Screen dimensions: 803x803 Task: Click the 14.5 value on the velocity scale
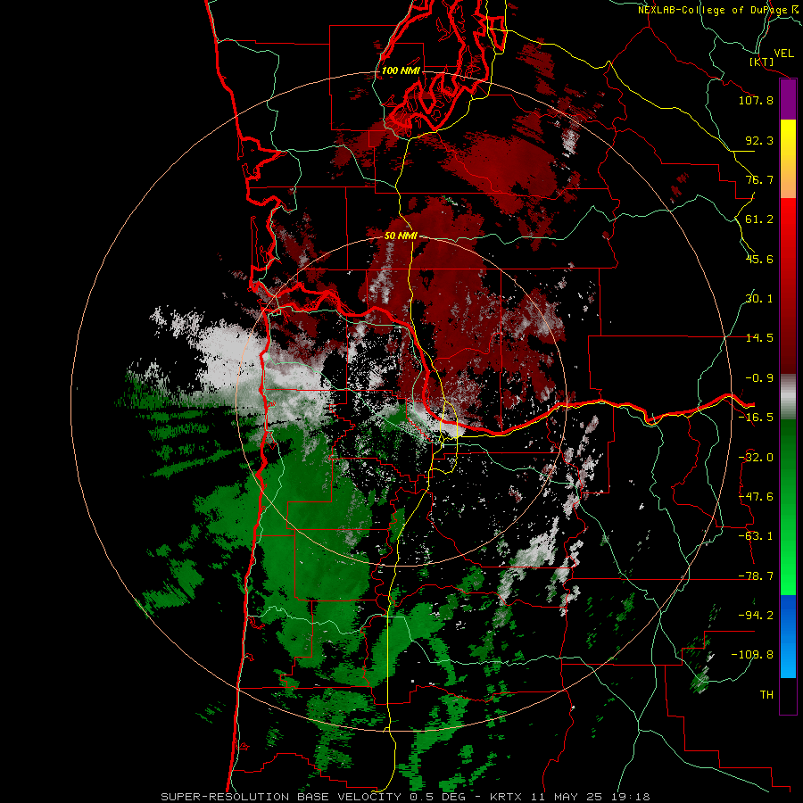759,338
